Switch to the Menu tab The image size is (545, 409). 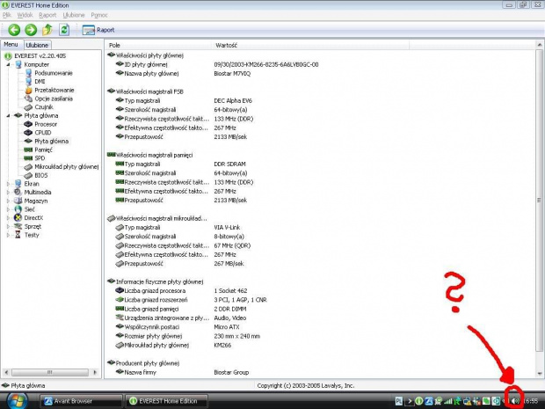click(x=11, y=45)
